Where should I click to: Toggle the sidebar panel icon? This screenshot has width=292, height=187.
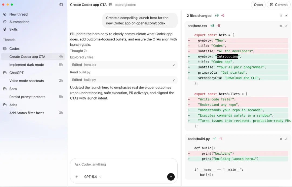pos(61,5)
